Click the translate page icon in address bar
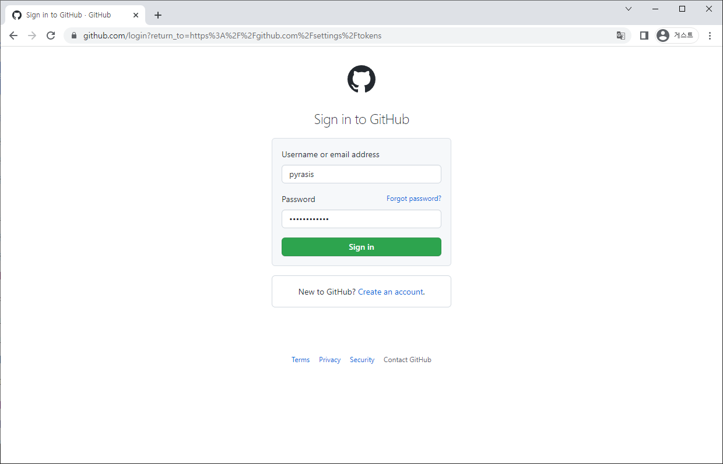 click(x=621, y=36)
